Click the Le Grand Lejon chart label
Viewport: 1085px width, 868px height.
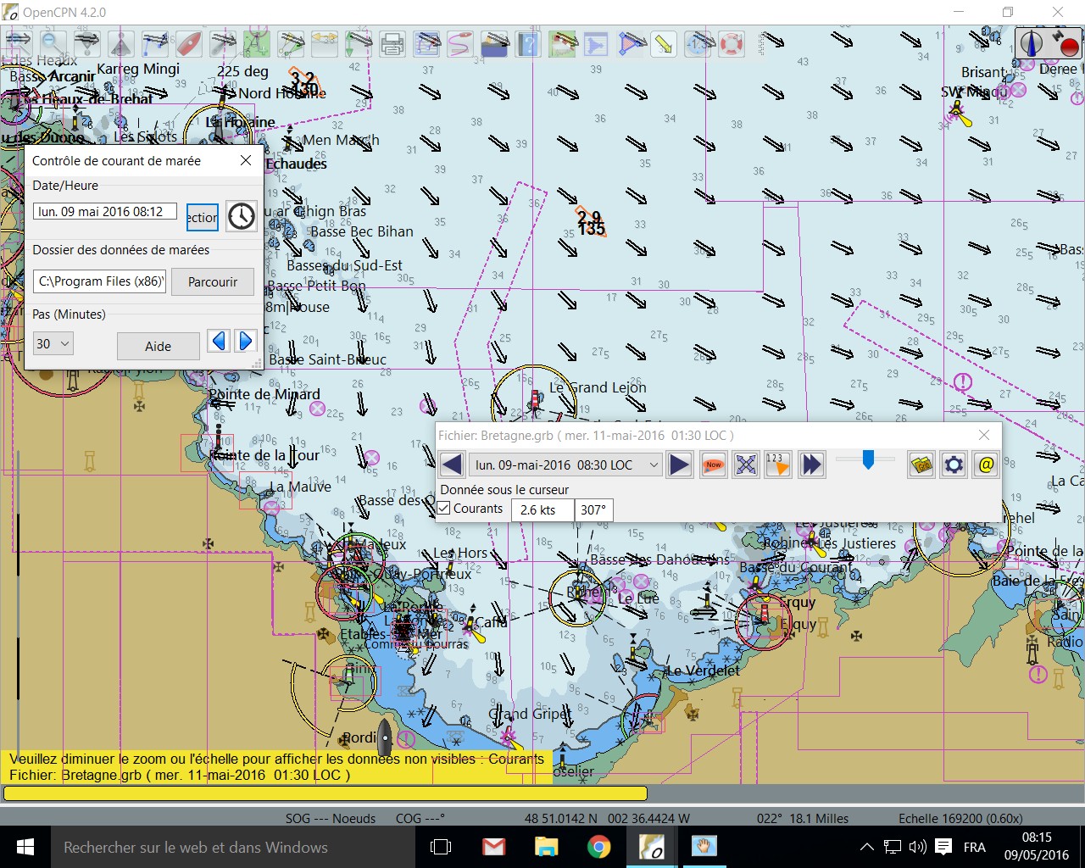598,387
